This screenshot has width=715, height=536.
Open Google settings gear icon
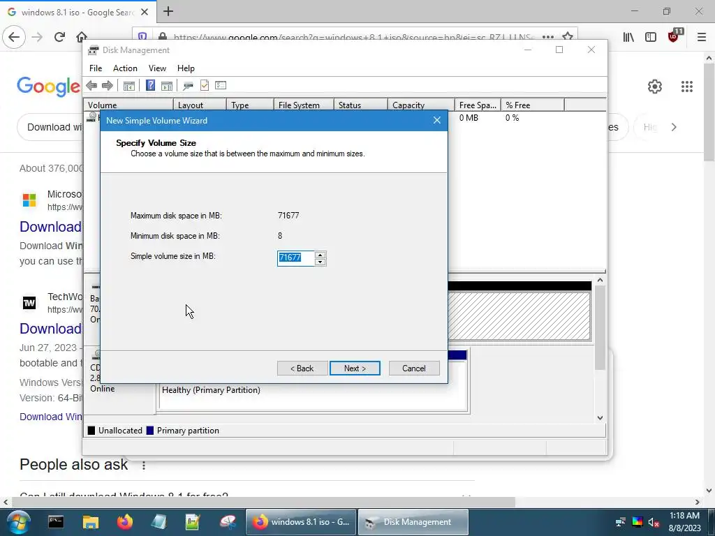tap(655, 86)
